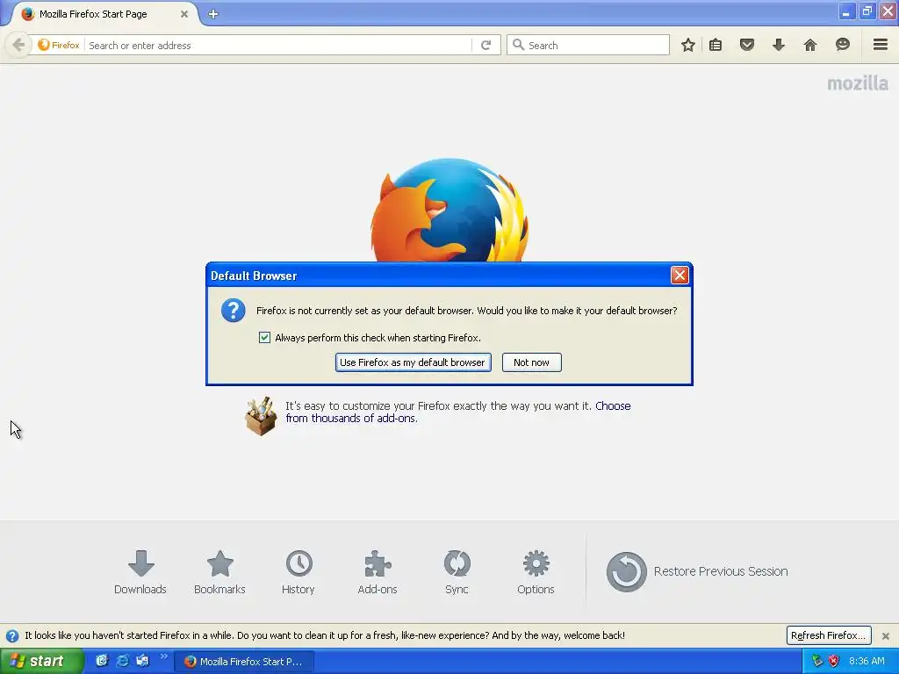Click the back arrow navigation button
899x674 pixels.
[18, 45]
